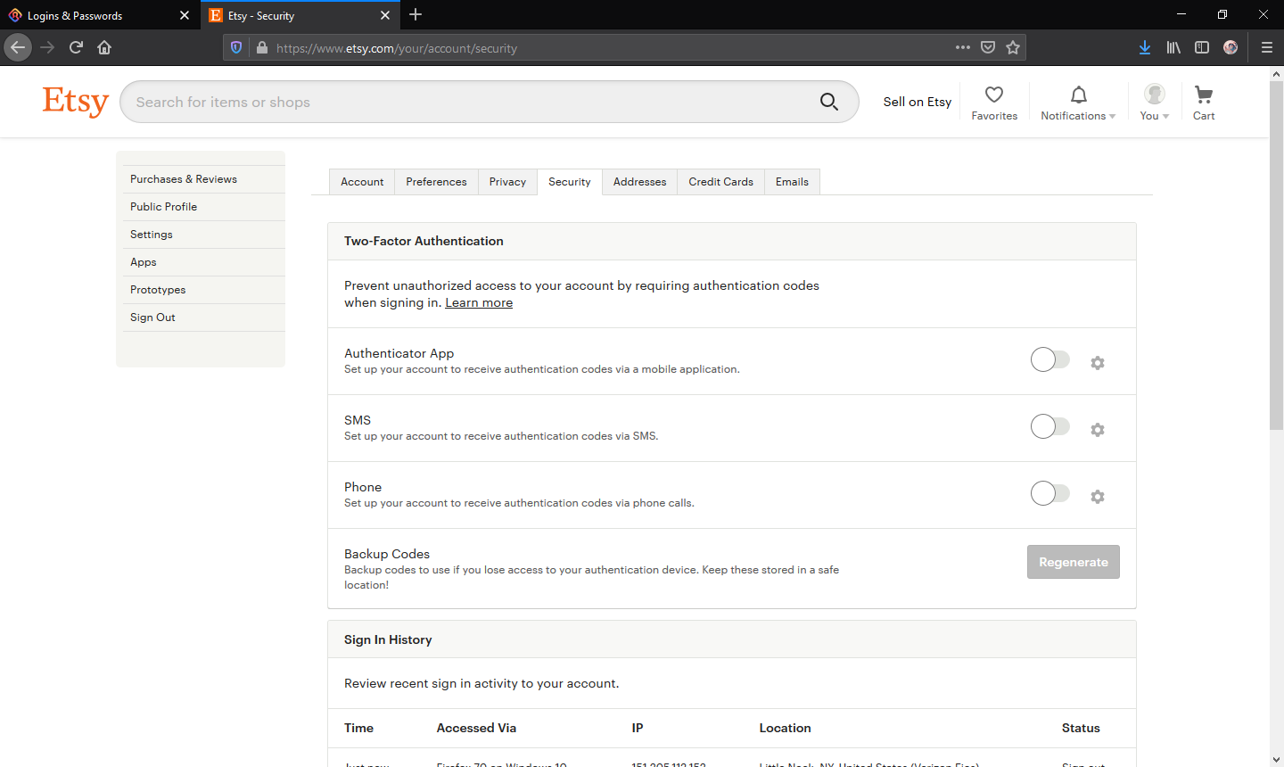Open Firefox hamburger menu
This screenshot has height=767, width=1284.
(x=1266, y=47)
